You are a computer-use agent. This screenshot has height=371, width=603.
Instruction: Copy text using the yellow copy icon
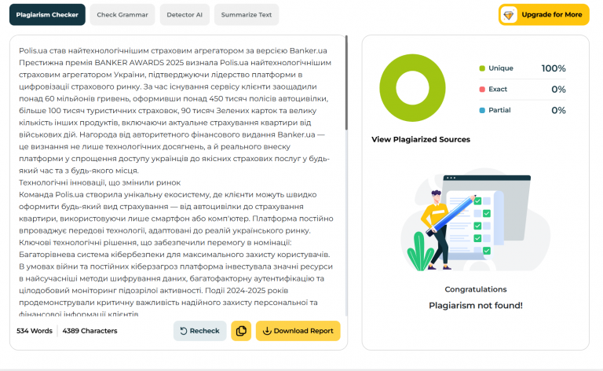(241, 331)
